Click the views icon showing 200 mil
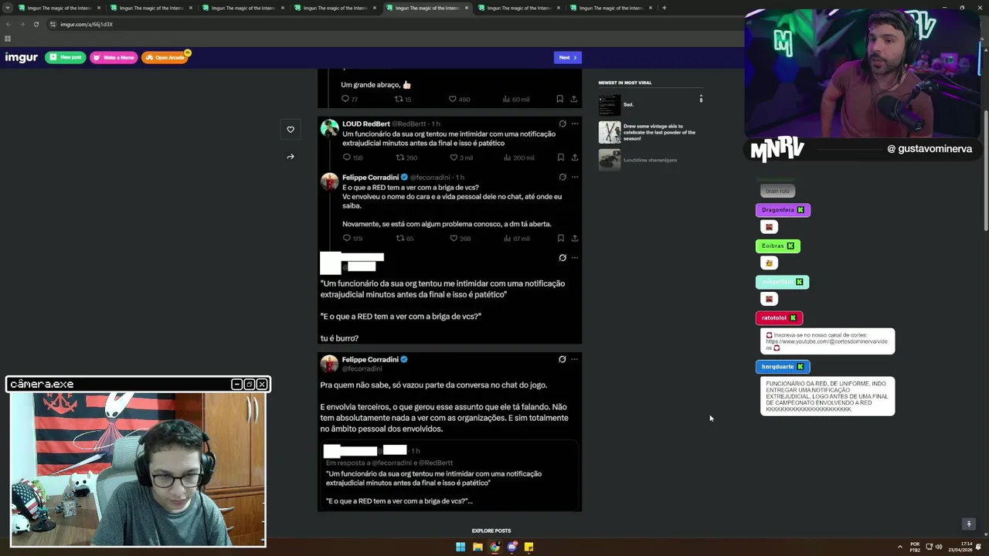 pos(507,158)
